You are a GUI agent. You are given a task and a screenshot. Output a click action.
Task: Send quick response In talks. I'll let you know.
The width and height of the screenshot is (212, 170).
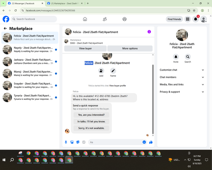coord(91,122)
